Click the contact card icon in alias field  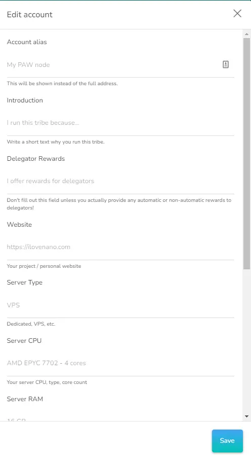point(226,64)
